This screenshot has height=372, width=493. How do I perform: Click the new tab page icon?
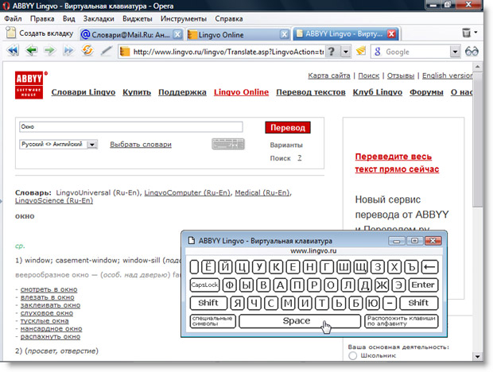tap(10, 33)
